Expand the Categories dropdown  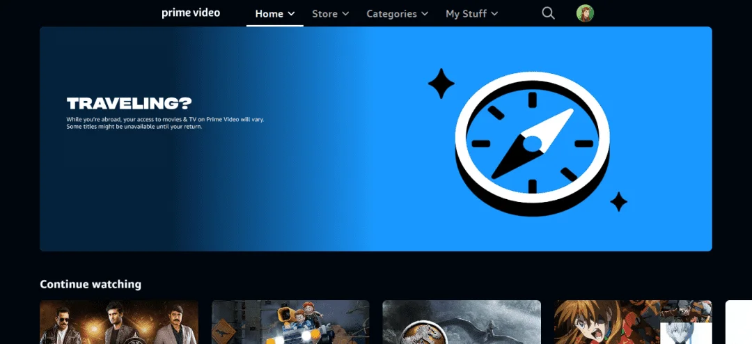[397, 14]
